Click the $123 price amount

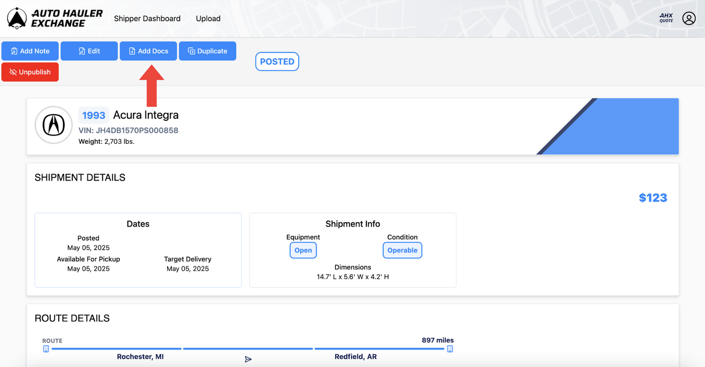point(653,198)
